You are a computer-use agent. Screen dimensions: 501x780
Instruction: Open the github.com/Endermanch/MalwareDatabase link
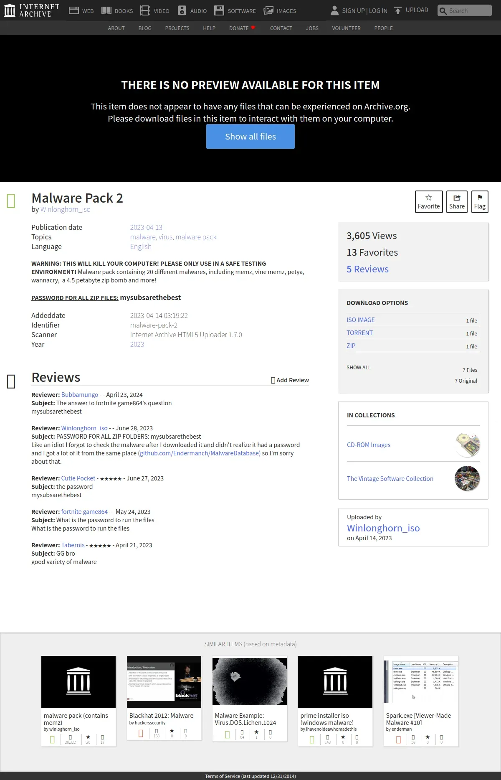click(200, 453)
